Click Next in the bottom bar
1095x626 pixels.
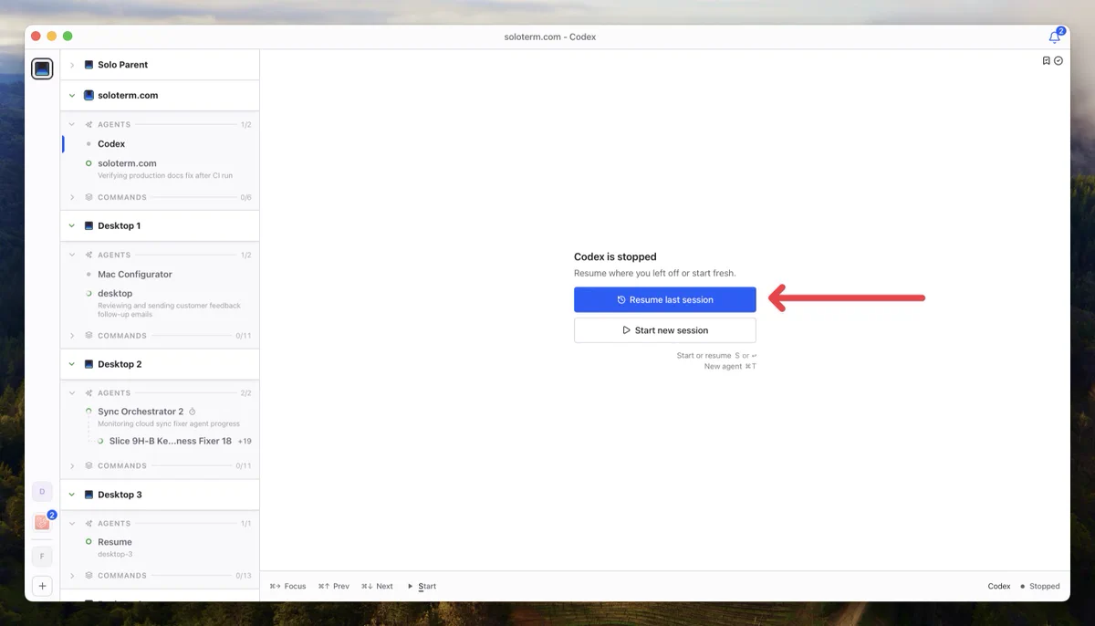pos(377,586)
